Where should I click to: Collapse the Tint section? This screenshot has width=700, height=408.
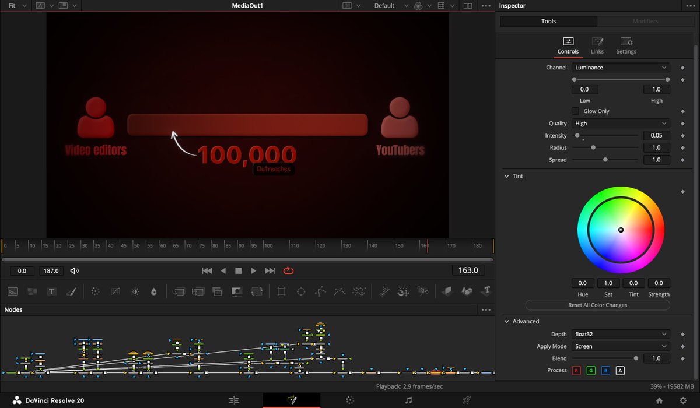point(506,176)
